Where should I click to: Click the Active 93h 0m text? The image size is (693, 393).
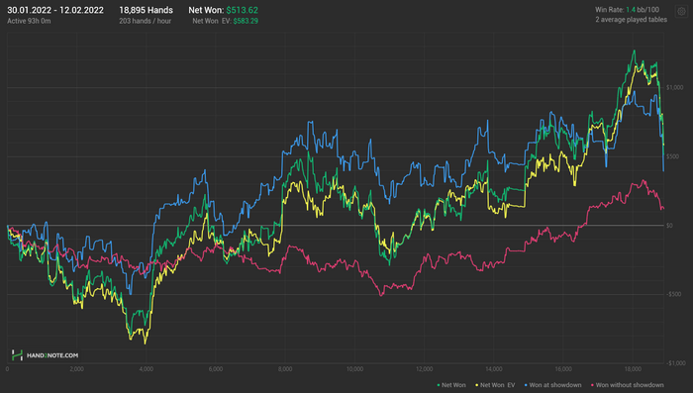point(29,21)
